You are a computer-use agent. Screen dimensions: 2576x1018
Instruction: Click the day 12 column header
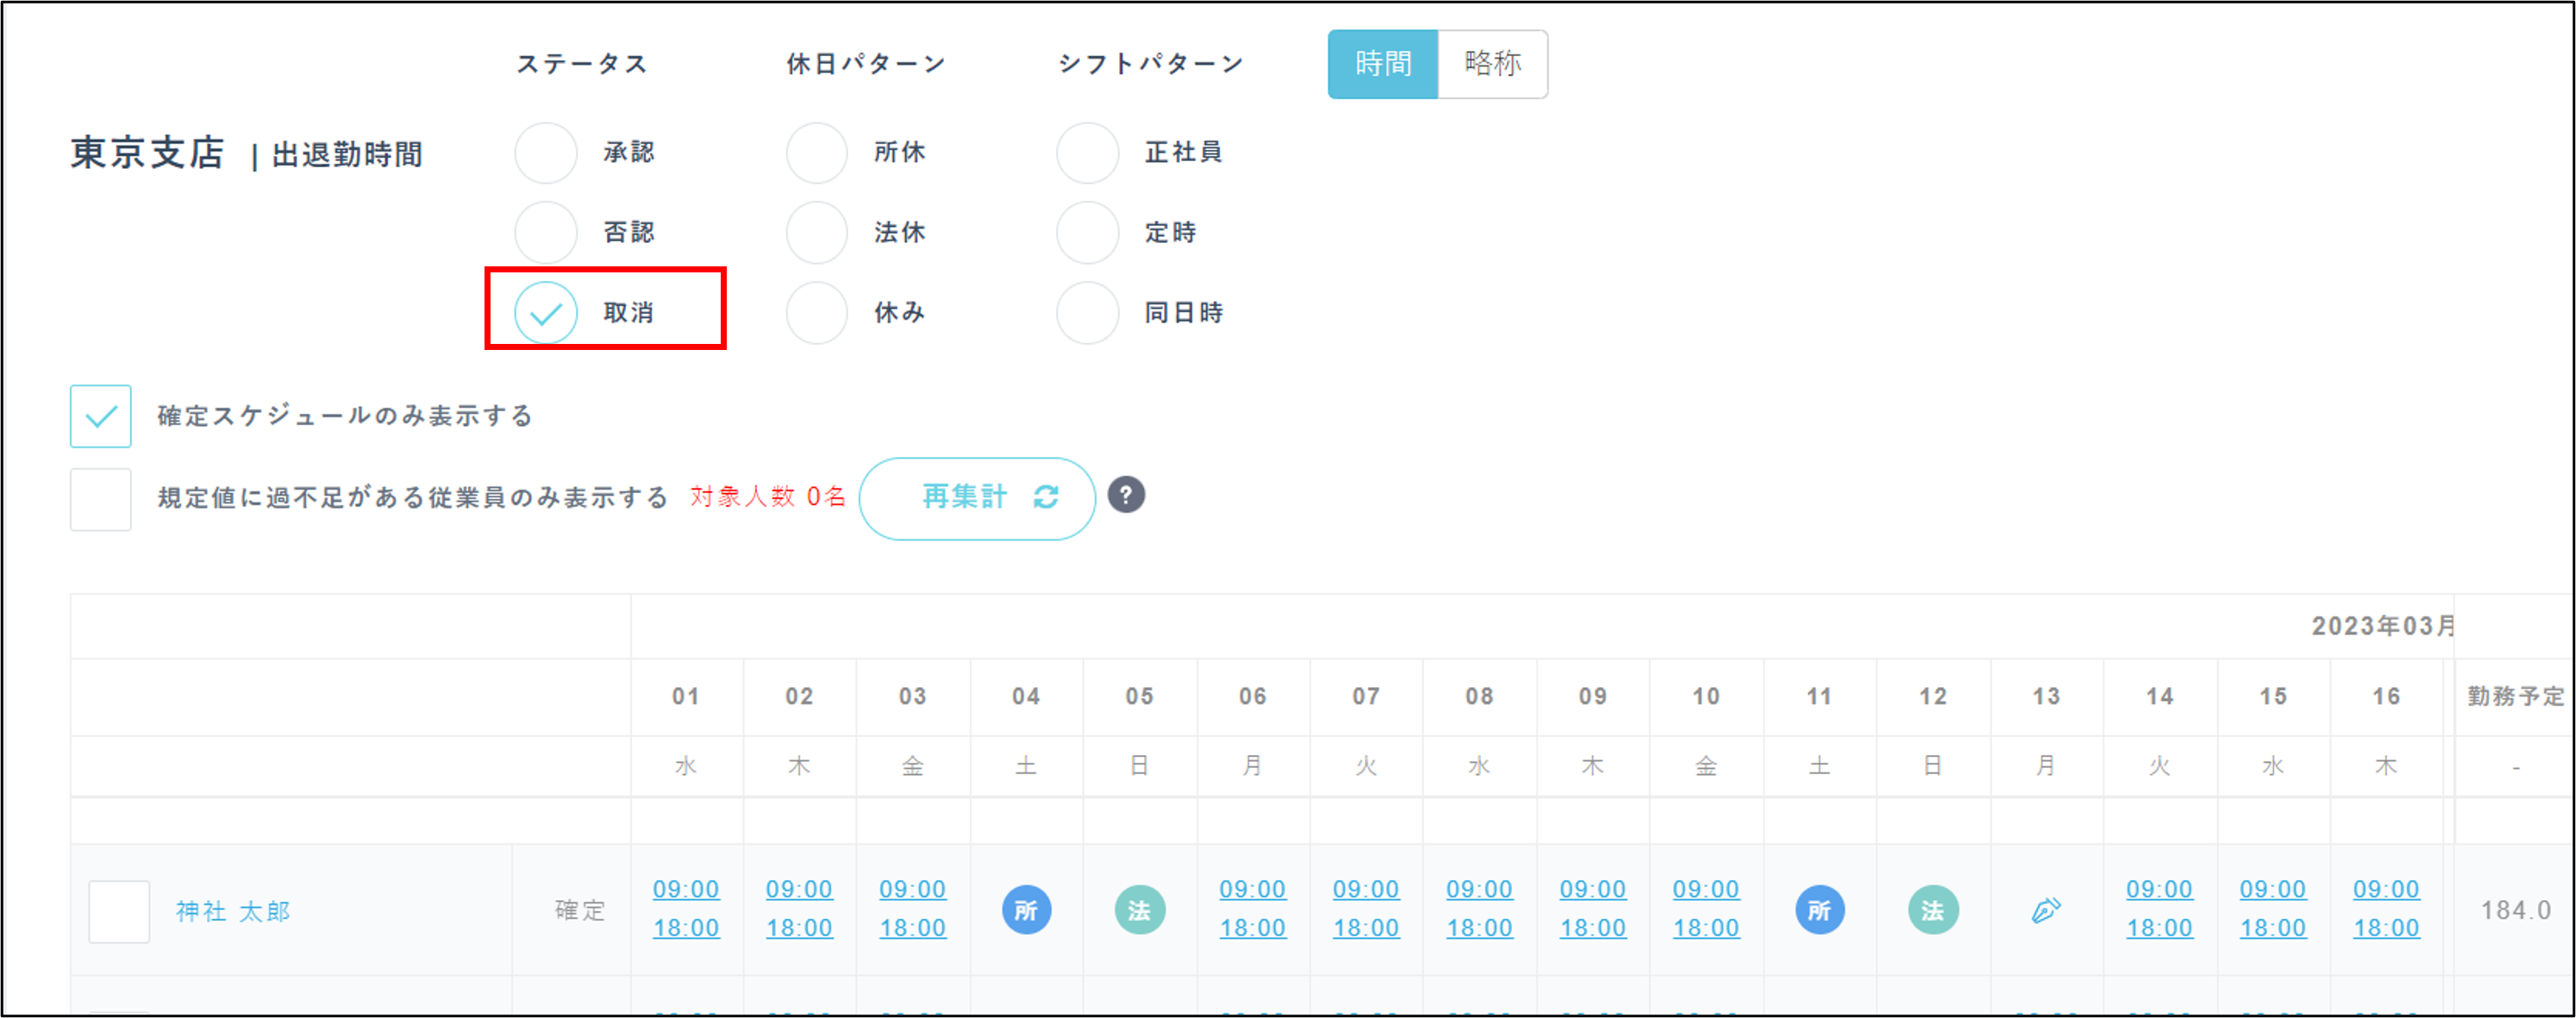[x=1932, y=696]
